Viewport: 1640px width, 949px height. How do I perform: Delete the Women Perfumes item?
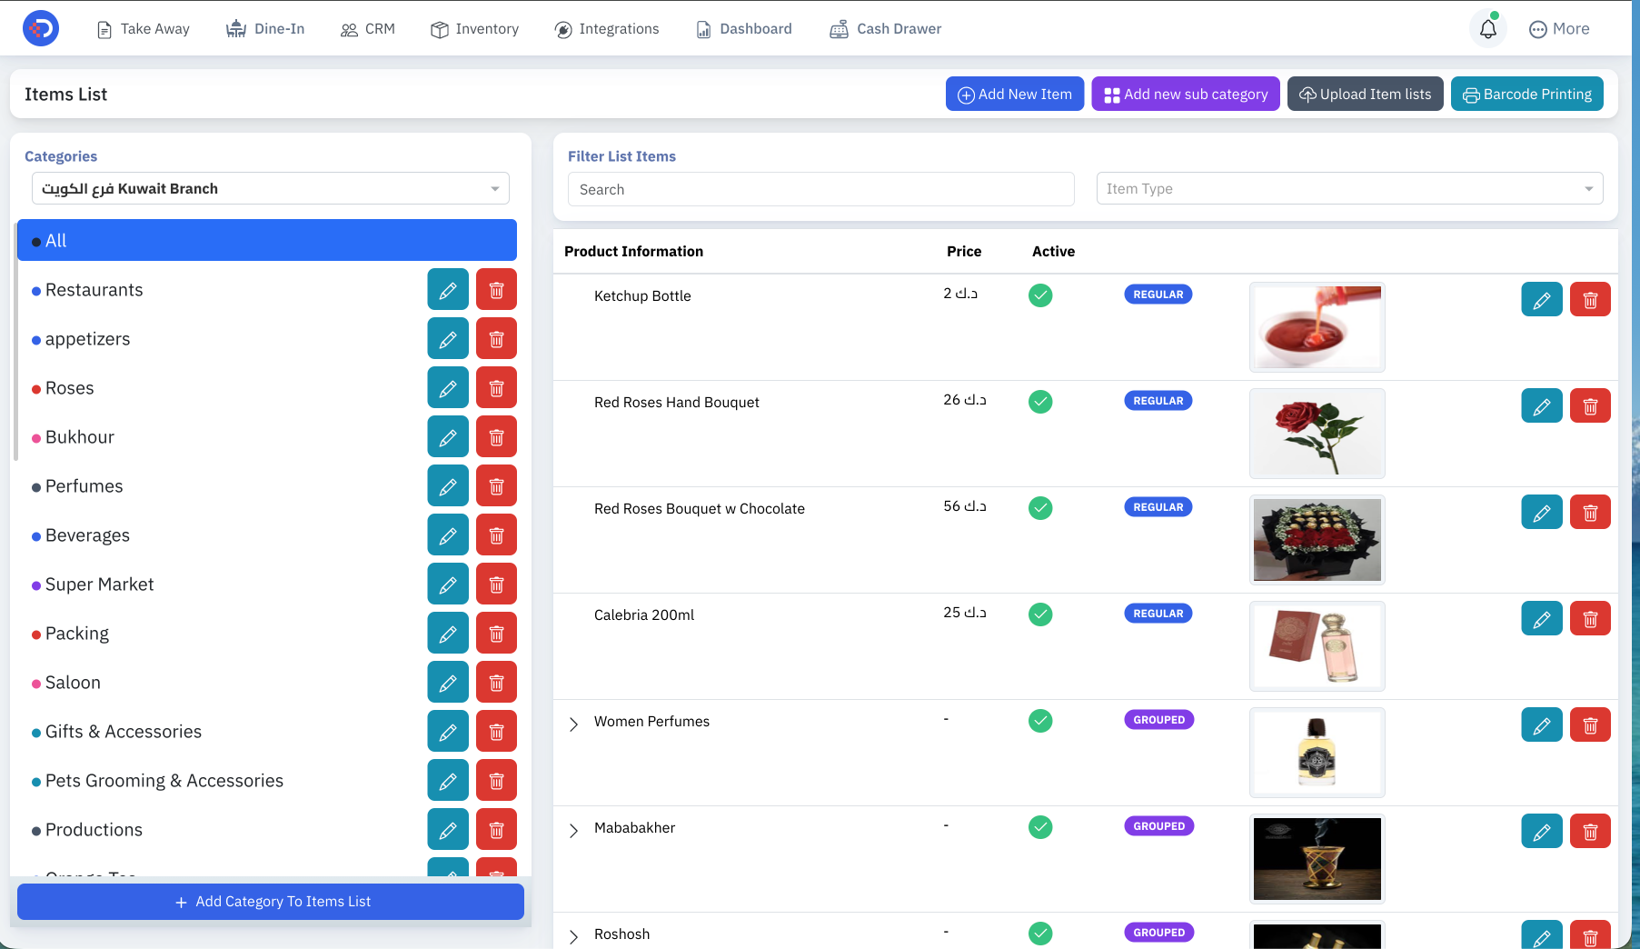click(1590, 724)
